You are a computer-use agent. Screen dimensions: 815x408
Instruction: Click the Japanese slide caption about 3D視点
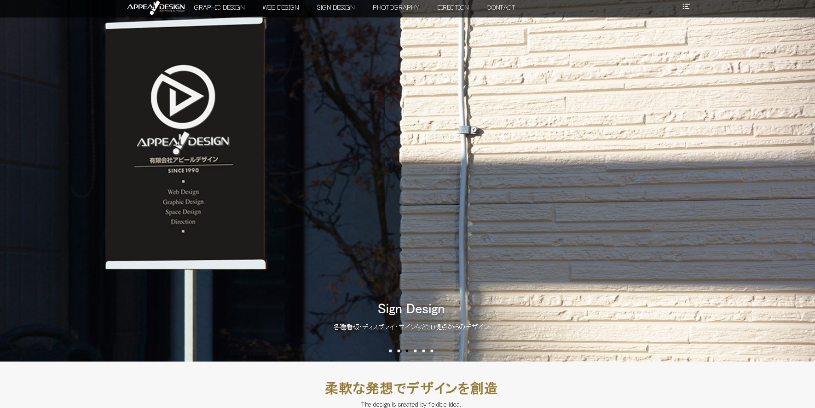click(x=411, y=327)
